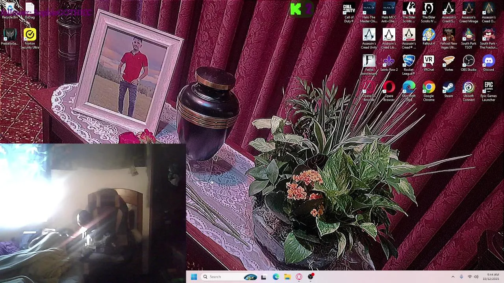Screen dimensions: 504x283
Task: Open Opera from the taskbar
Action: pos(299,277)
